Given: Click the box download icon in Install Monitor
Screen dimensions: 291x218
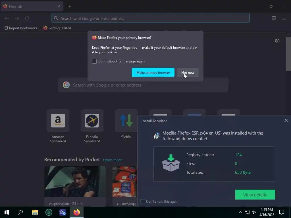Looking at the screenshot, I should click(x=171, y=163).
